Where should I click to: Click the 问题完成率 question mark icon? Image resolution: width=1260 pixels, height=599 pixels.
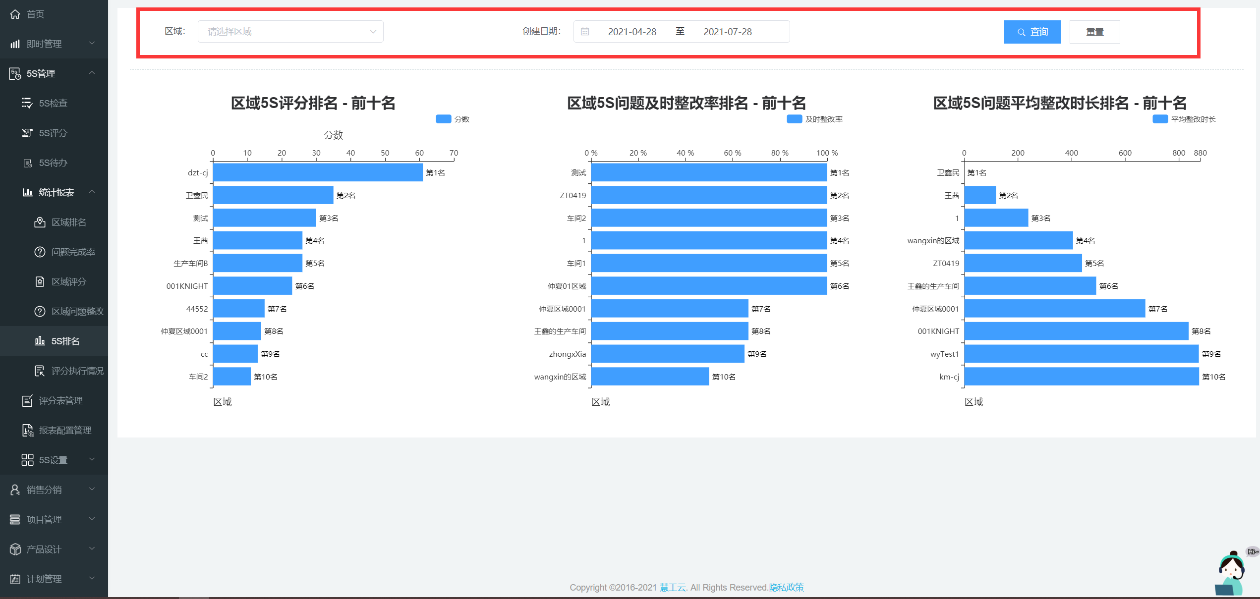[40, 252]
